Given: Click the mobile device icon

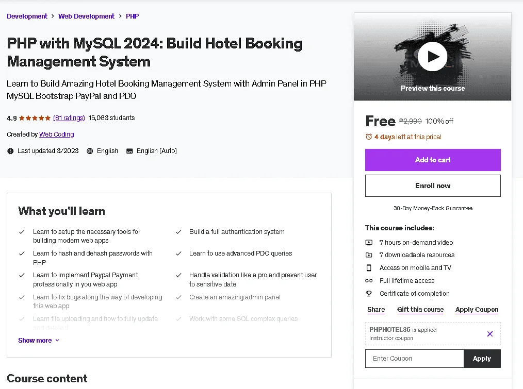Looking at the screenshot, I should pos(369,268).
